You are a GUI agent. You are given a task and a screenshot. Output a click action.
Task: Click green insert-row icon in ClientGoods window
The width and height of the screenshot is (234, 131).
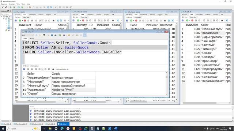(78, 20)
